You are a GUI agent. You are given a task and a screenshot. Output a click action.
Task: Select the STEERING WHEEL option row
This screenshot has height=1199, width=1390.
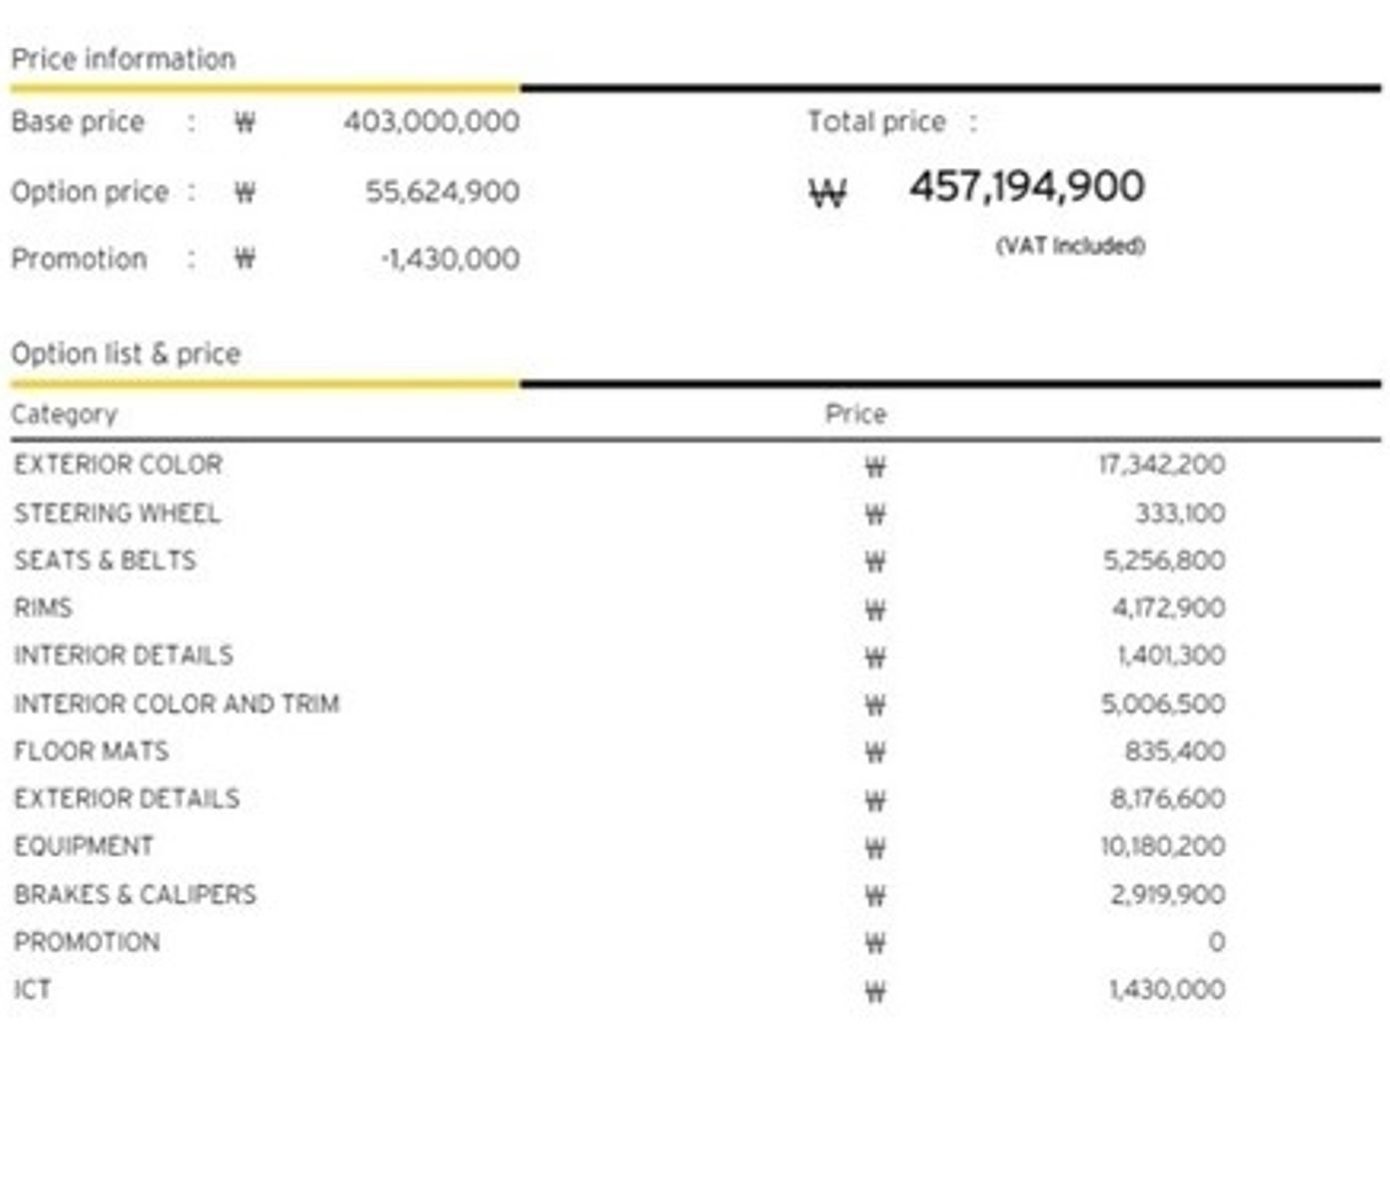[x=619, y=514]
